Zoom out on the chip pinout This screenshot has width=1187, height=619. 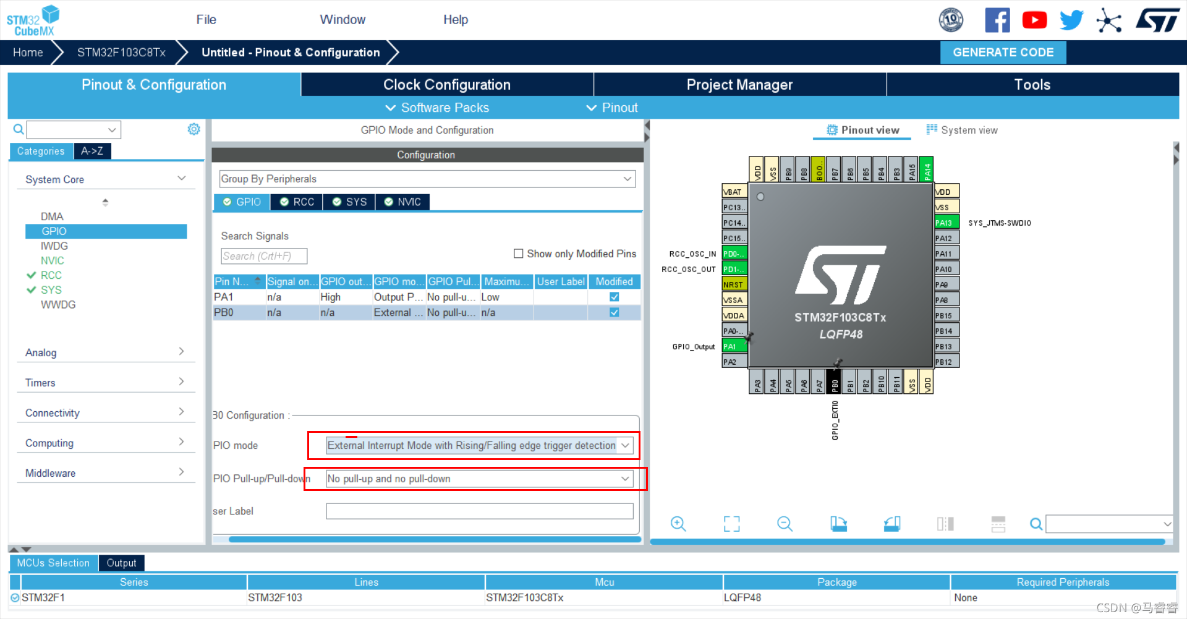pyautogui.click(x=785, y=524)
